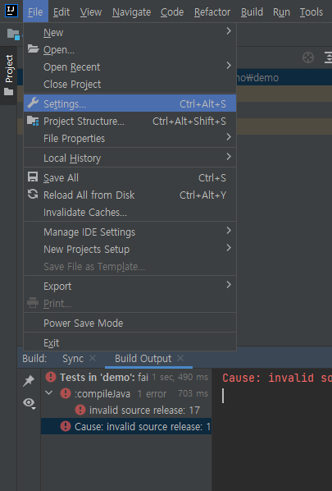Open the Build menu
Image resolution: width=332 pixels, height=491 pixels.
click(252, 11)
